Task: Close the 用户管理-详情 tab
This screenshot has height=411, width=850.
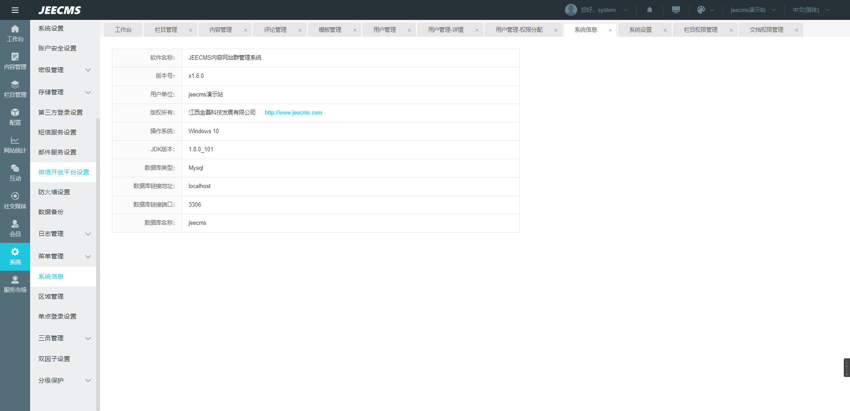Action: (477, 30)
